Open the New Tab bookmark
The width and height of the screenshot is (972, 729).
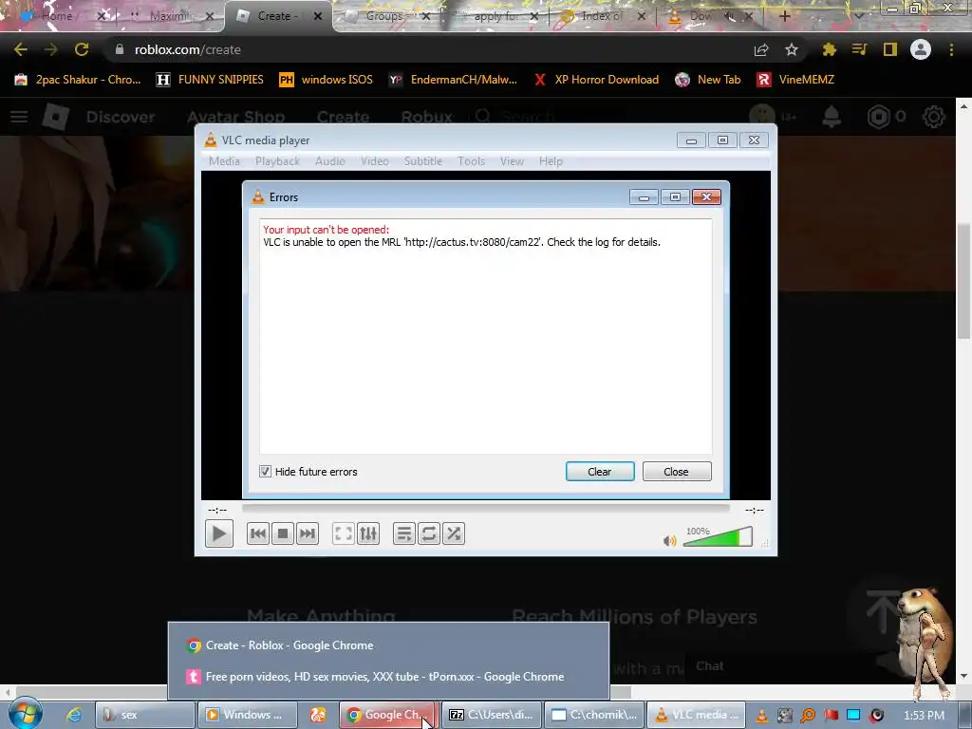(x=708, y=80)
